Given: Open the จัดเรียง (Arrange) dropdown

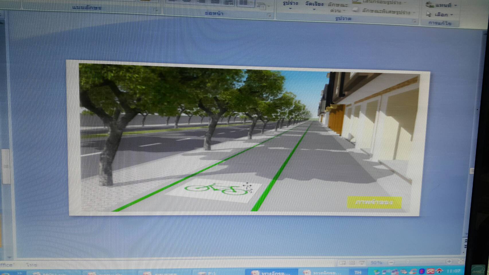Looking at the screenshot, I should (314, 6).
